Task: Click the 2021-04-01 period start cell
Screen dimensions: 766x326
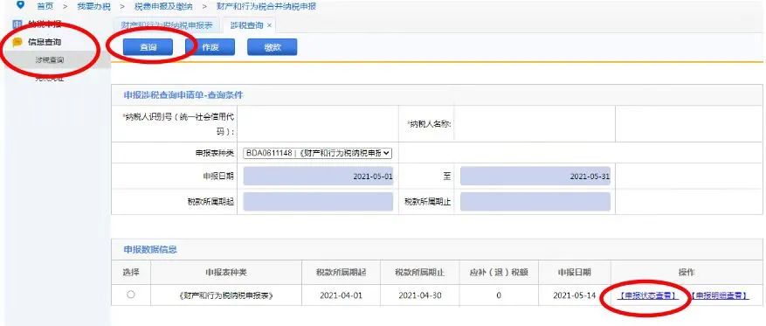Action: point(341,295)
